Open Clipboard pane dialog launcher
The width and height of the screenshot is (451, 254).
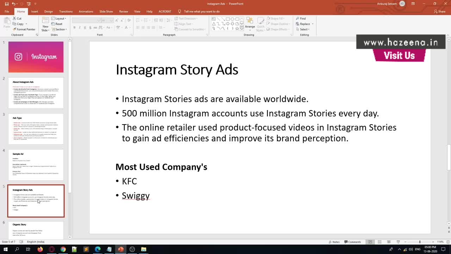click(37, 35)
